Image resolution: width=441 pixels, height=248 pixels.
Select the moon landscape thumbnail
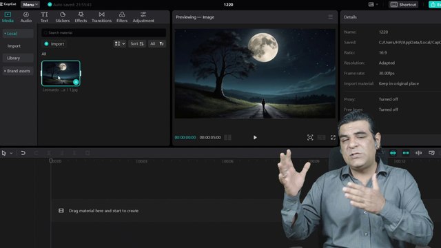coord(61,73)
